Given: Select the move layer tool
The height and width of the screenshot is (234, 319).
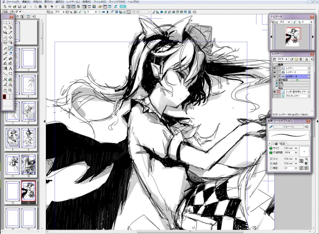Looking at the screenshot, I should (10, 37).
